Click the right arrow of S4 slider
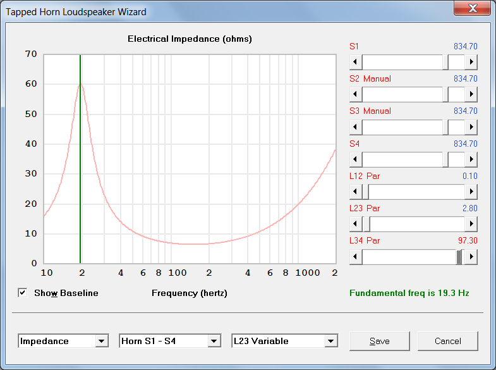 tap(471, 159)
